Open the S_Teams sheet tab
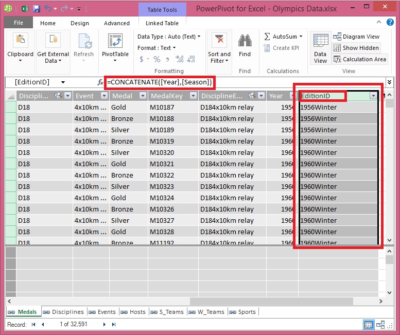This screenshot has height=335, width=400. click(x=167, y=312)
